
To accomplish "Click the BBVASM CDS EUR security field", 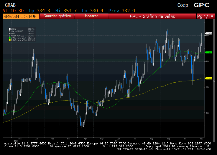I will (21, 16).
